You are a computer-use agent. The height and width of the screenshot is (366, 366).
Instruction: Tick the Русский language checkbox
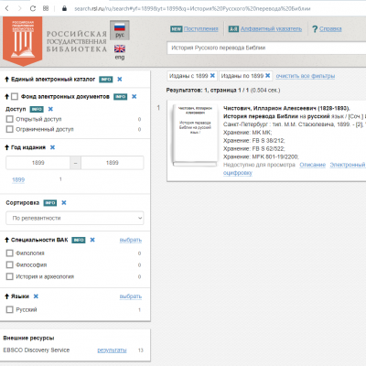pyautogui.click(x=10, y=309)
